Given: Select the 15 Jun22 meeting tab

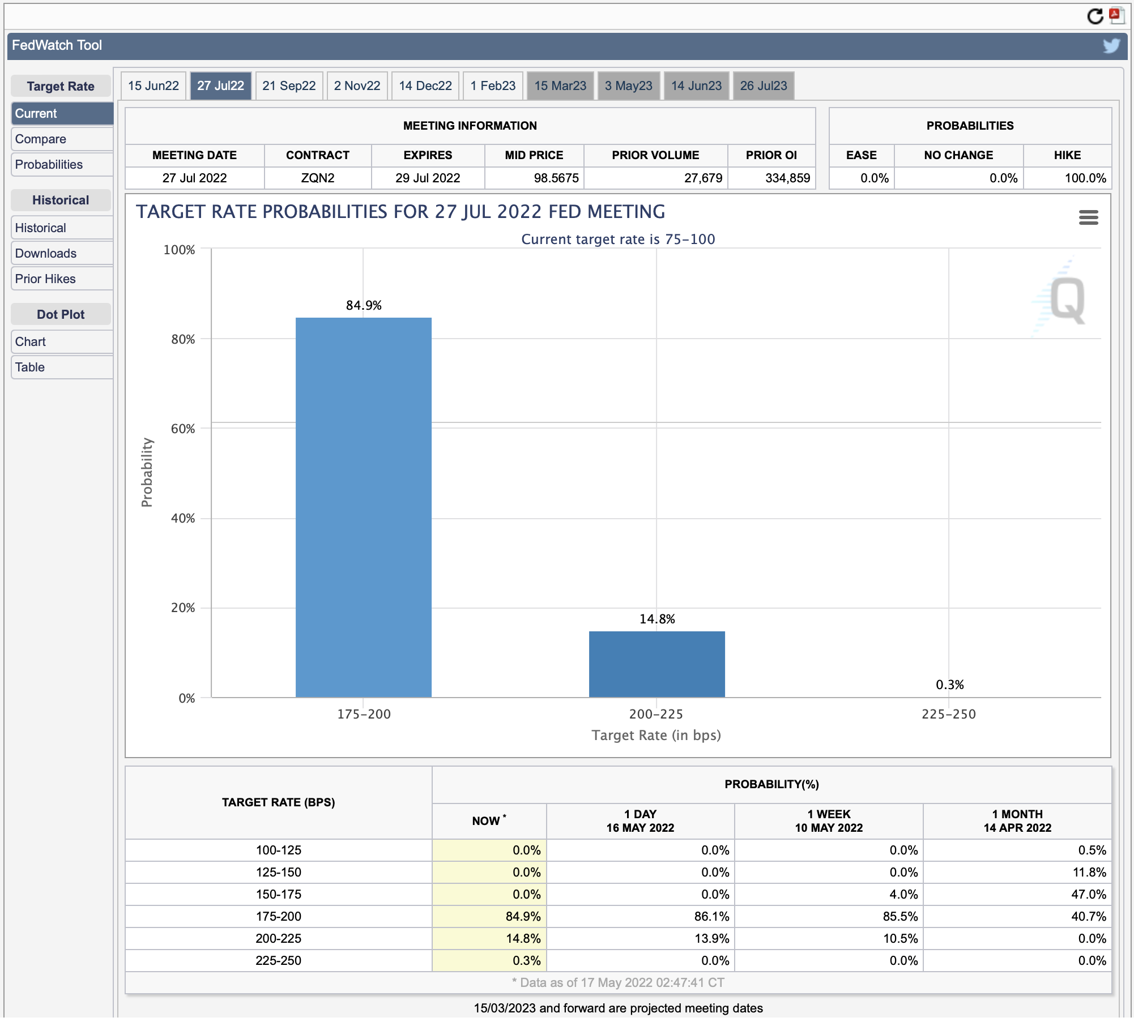Looking at the screenshot, I should pyautogui.click(x=154, y=86).
